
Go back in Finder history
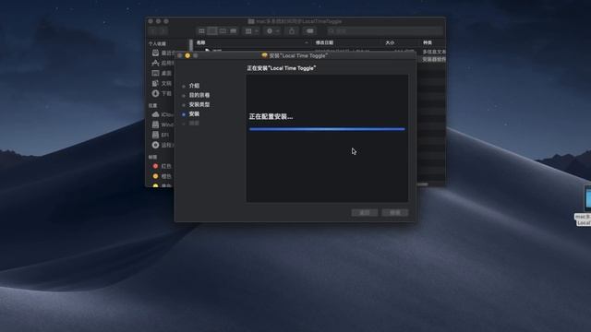(153, 30)
